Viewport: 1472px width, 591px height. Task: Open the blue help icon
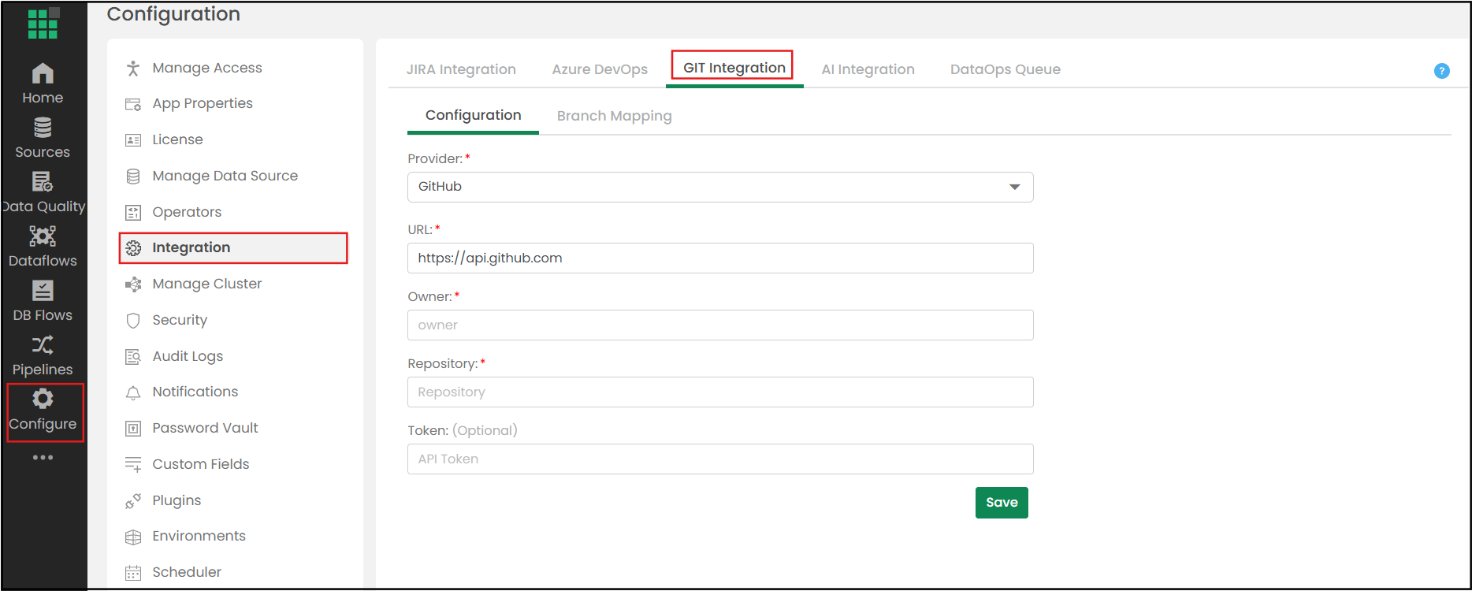pos(1441,71)
